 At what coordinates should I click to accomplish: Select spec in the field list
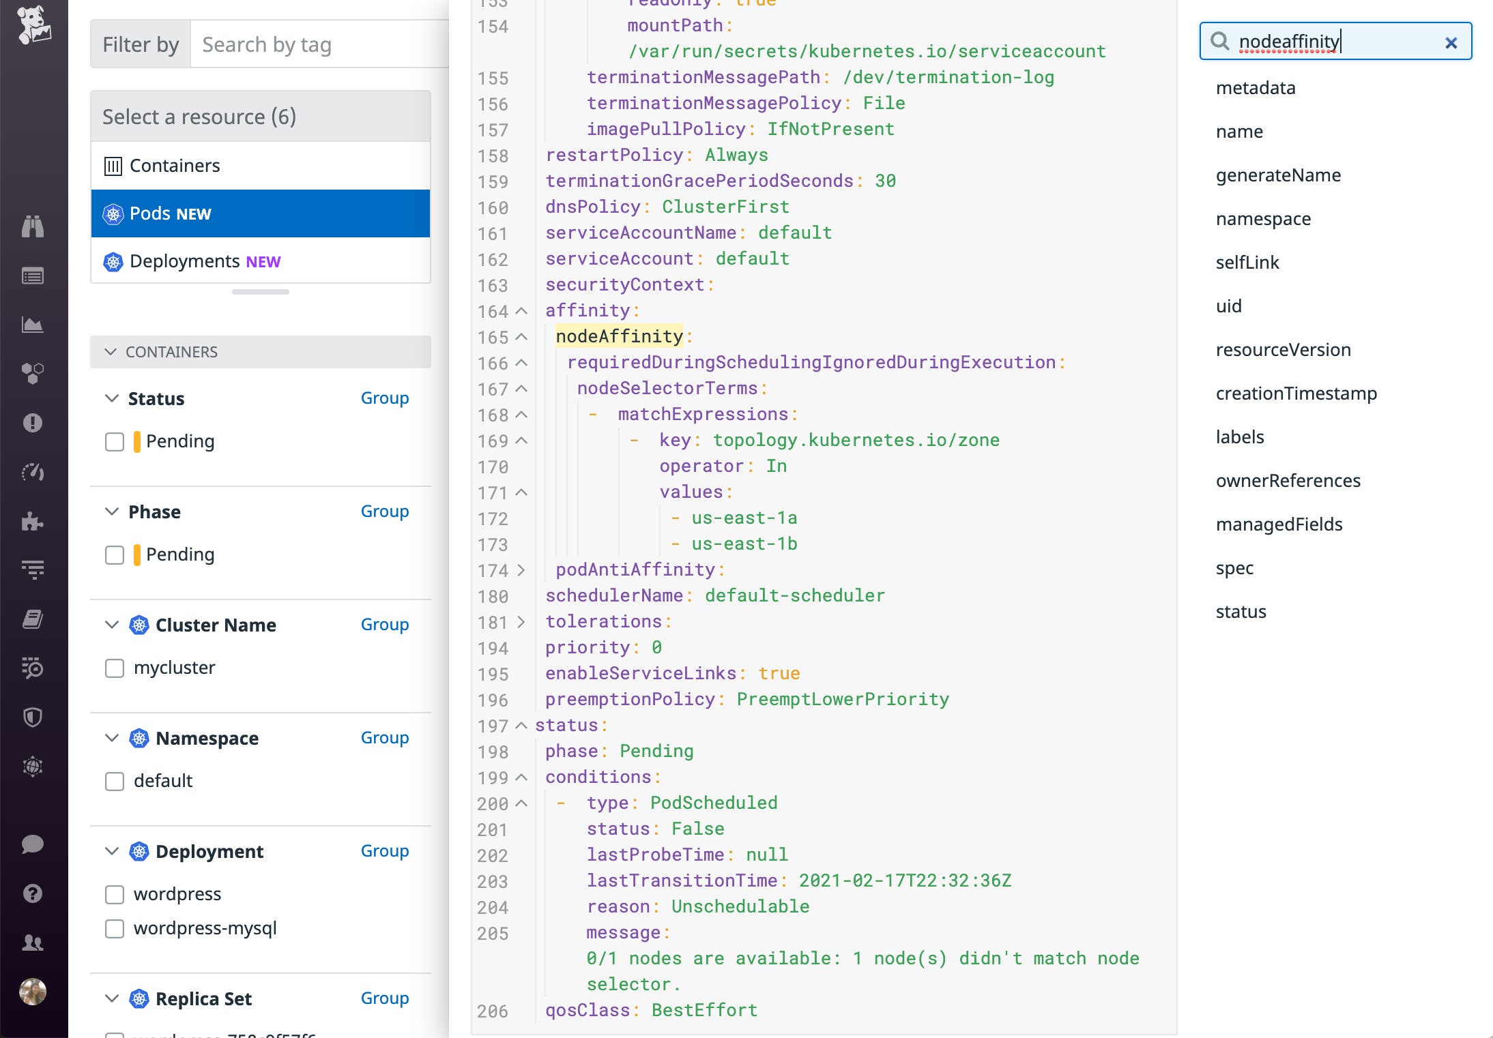[1234, 567]
